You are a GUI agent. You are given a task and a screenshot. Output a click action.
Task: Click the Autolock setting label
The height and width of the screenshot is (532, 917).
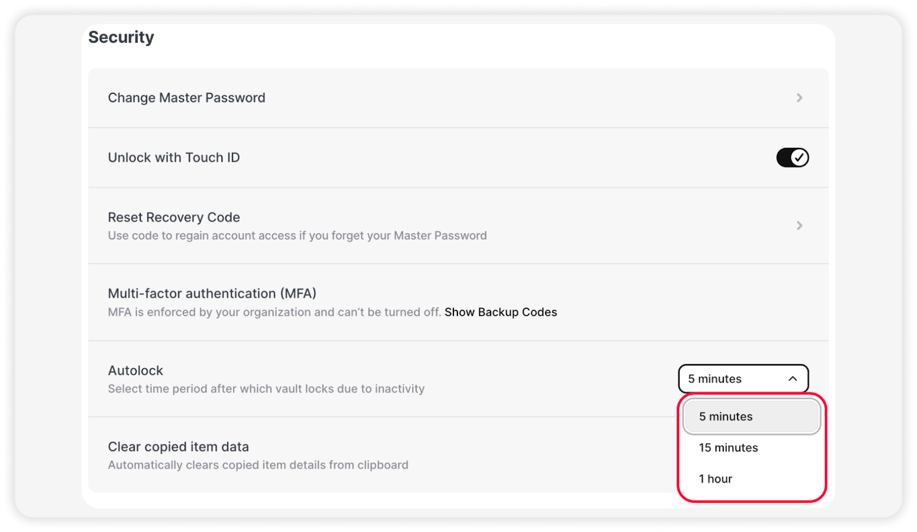click(x=135, y=371)
